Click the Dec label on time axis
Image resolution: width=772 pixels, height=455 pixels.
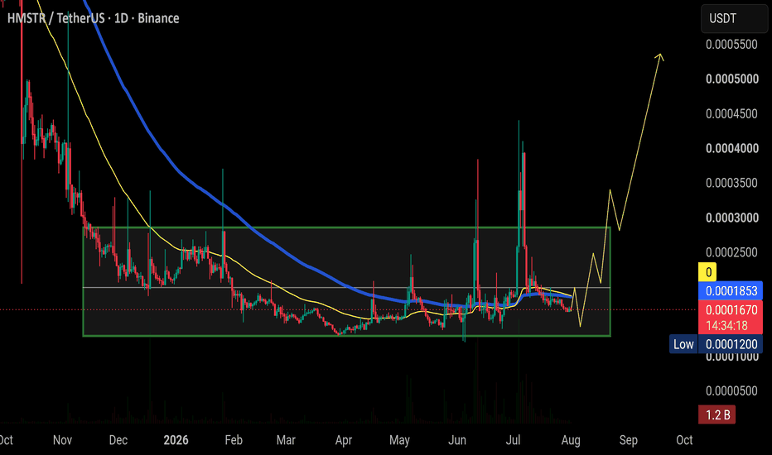pos(118,440)
